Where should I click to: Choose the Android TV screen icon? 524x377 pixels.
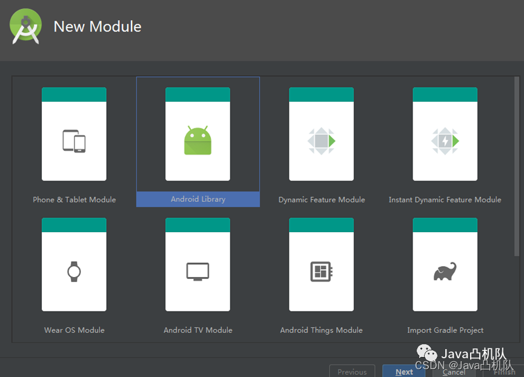197,272
